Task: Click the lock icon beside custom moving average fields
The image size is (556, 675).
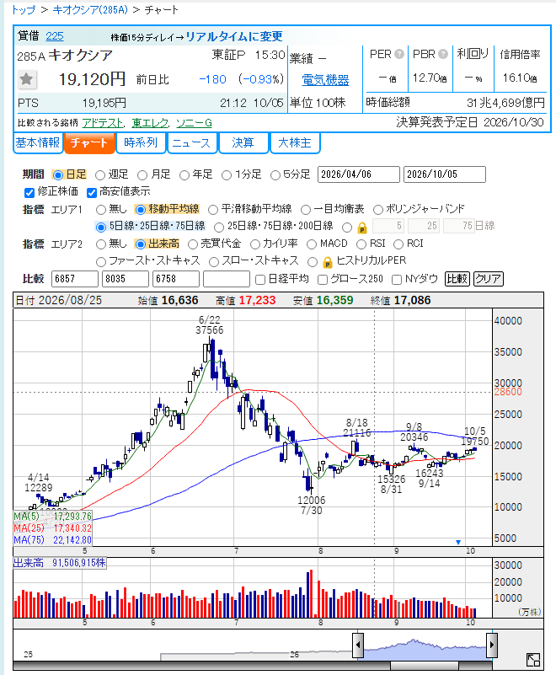Action: pos(362,227)
